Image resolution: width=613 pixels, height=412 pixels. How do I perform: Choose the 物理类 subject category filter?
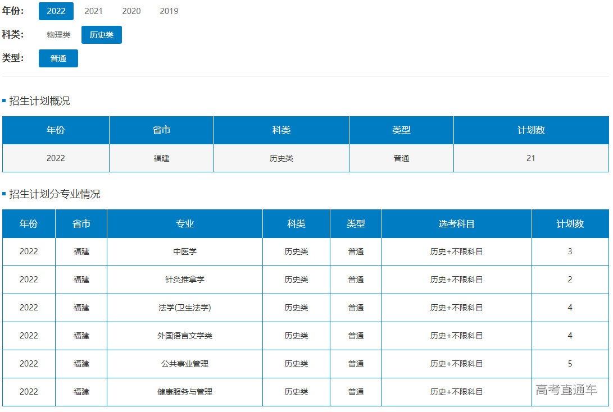coord(58,35)
